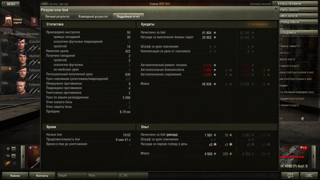Select the Stabsfeldwebel crew member portrait
The height and width of the screenshot is (180, 320).
21,45
